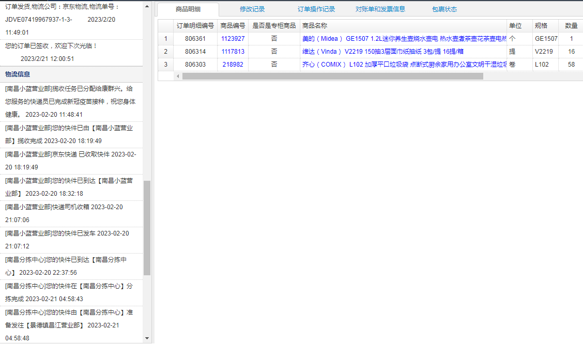Viewport: 583px width, 345px height.
Task: Open product number link 1123927
Action: coord(233,39)
